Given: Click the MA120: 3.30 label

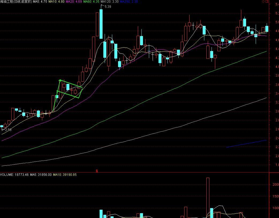Looking at the screenshot, I should (110, 2).
